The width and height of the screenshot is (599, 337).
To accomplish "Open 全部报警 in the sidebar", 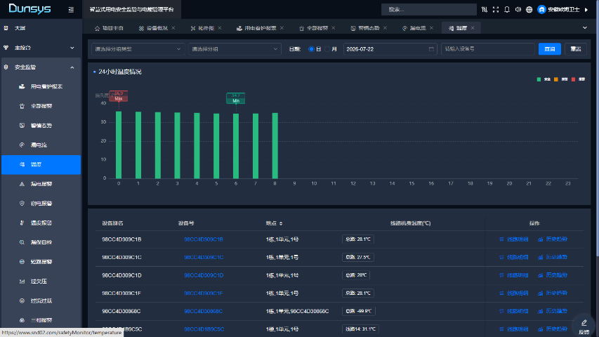I will pos(41,106).
